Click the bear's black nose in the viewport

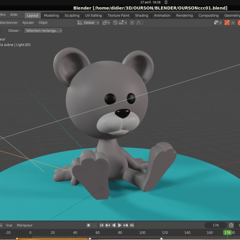tap(123, 113)
